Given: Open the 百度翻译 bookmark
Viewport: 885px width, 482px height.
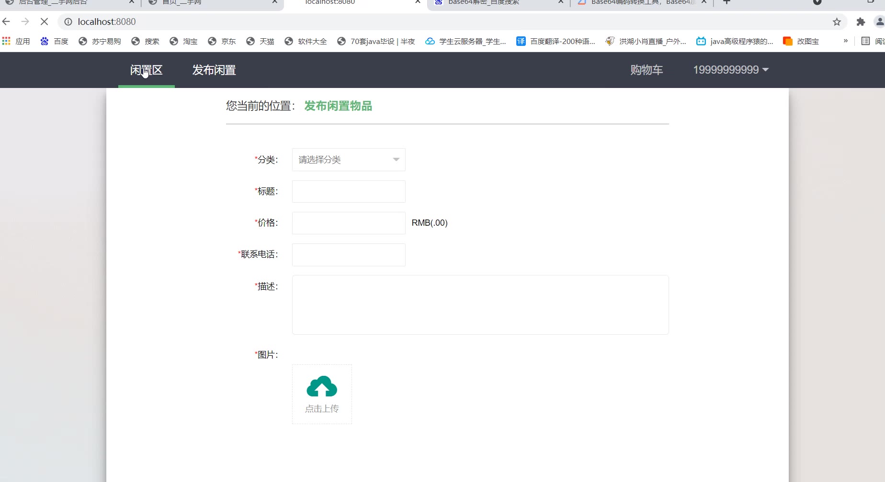Looking at the screenshot, I should click(x=556, y=41).
